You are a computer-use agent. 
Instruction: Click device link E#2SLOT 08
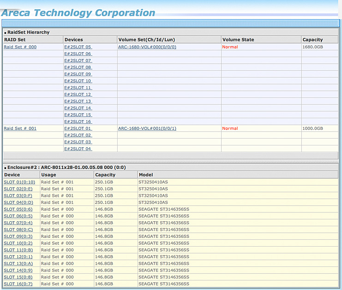[x=78, y=67]
